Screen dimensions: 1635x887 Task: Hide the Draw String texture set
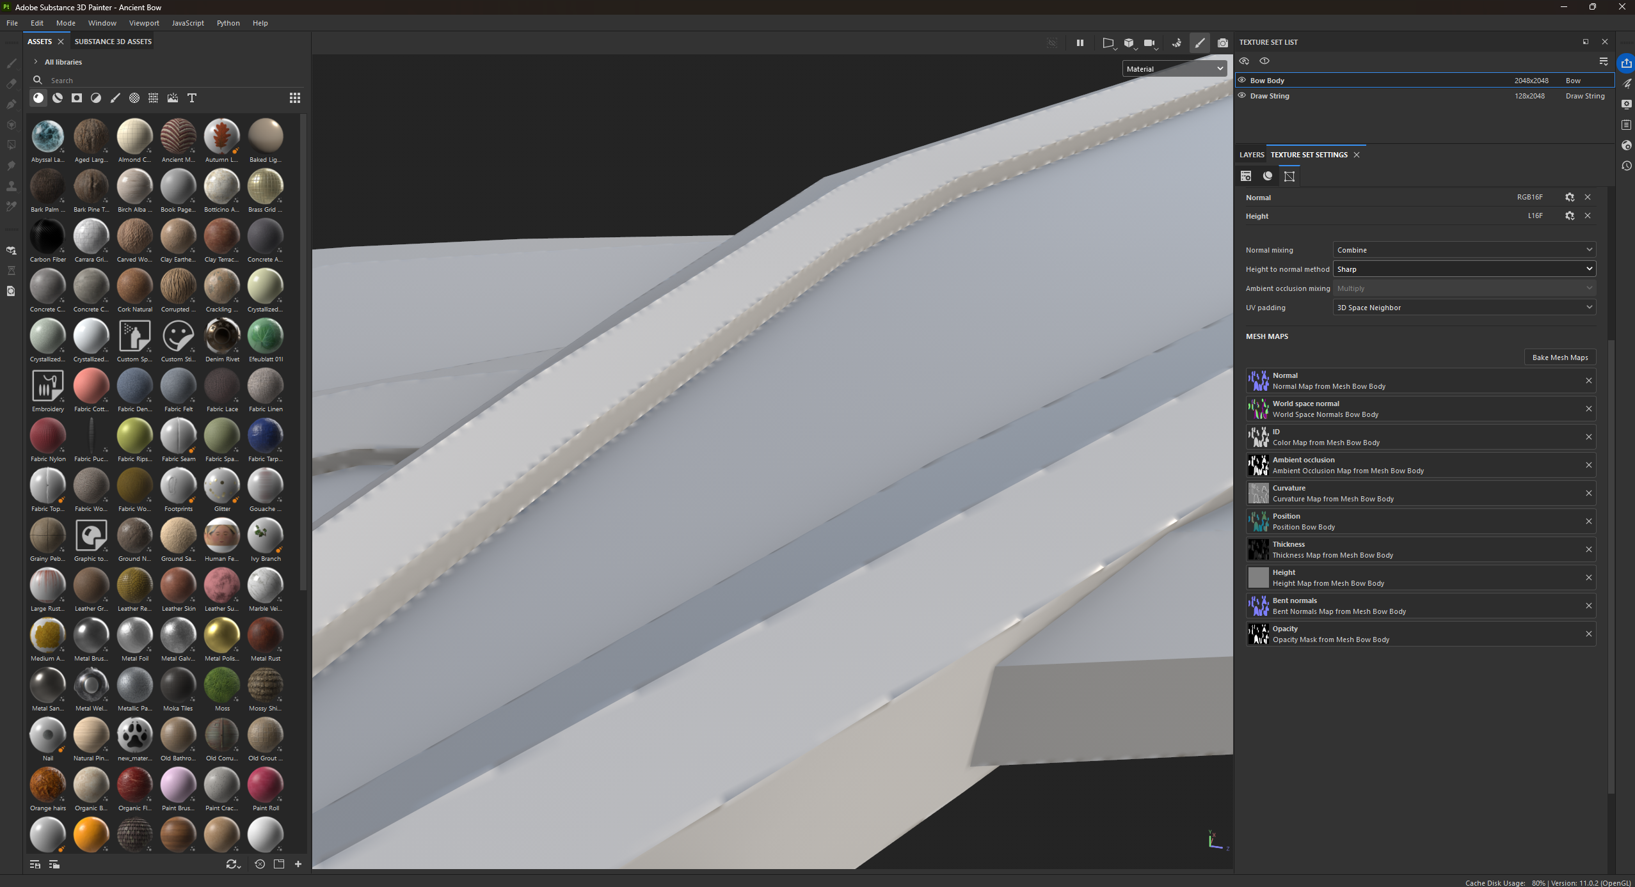point(1242,96)
